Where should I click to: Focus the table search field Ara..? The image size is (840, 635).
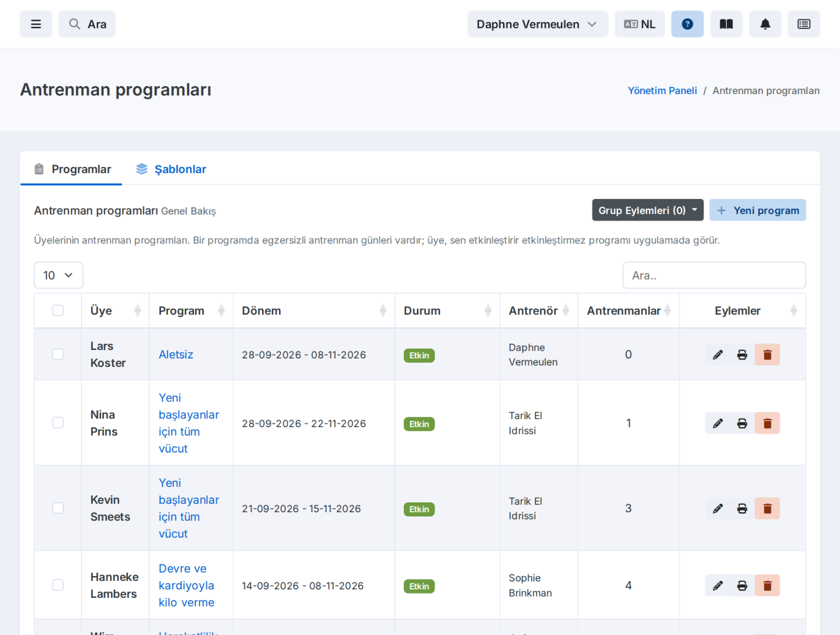pos(714,276)
